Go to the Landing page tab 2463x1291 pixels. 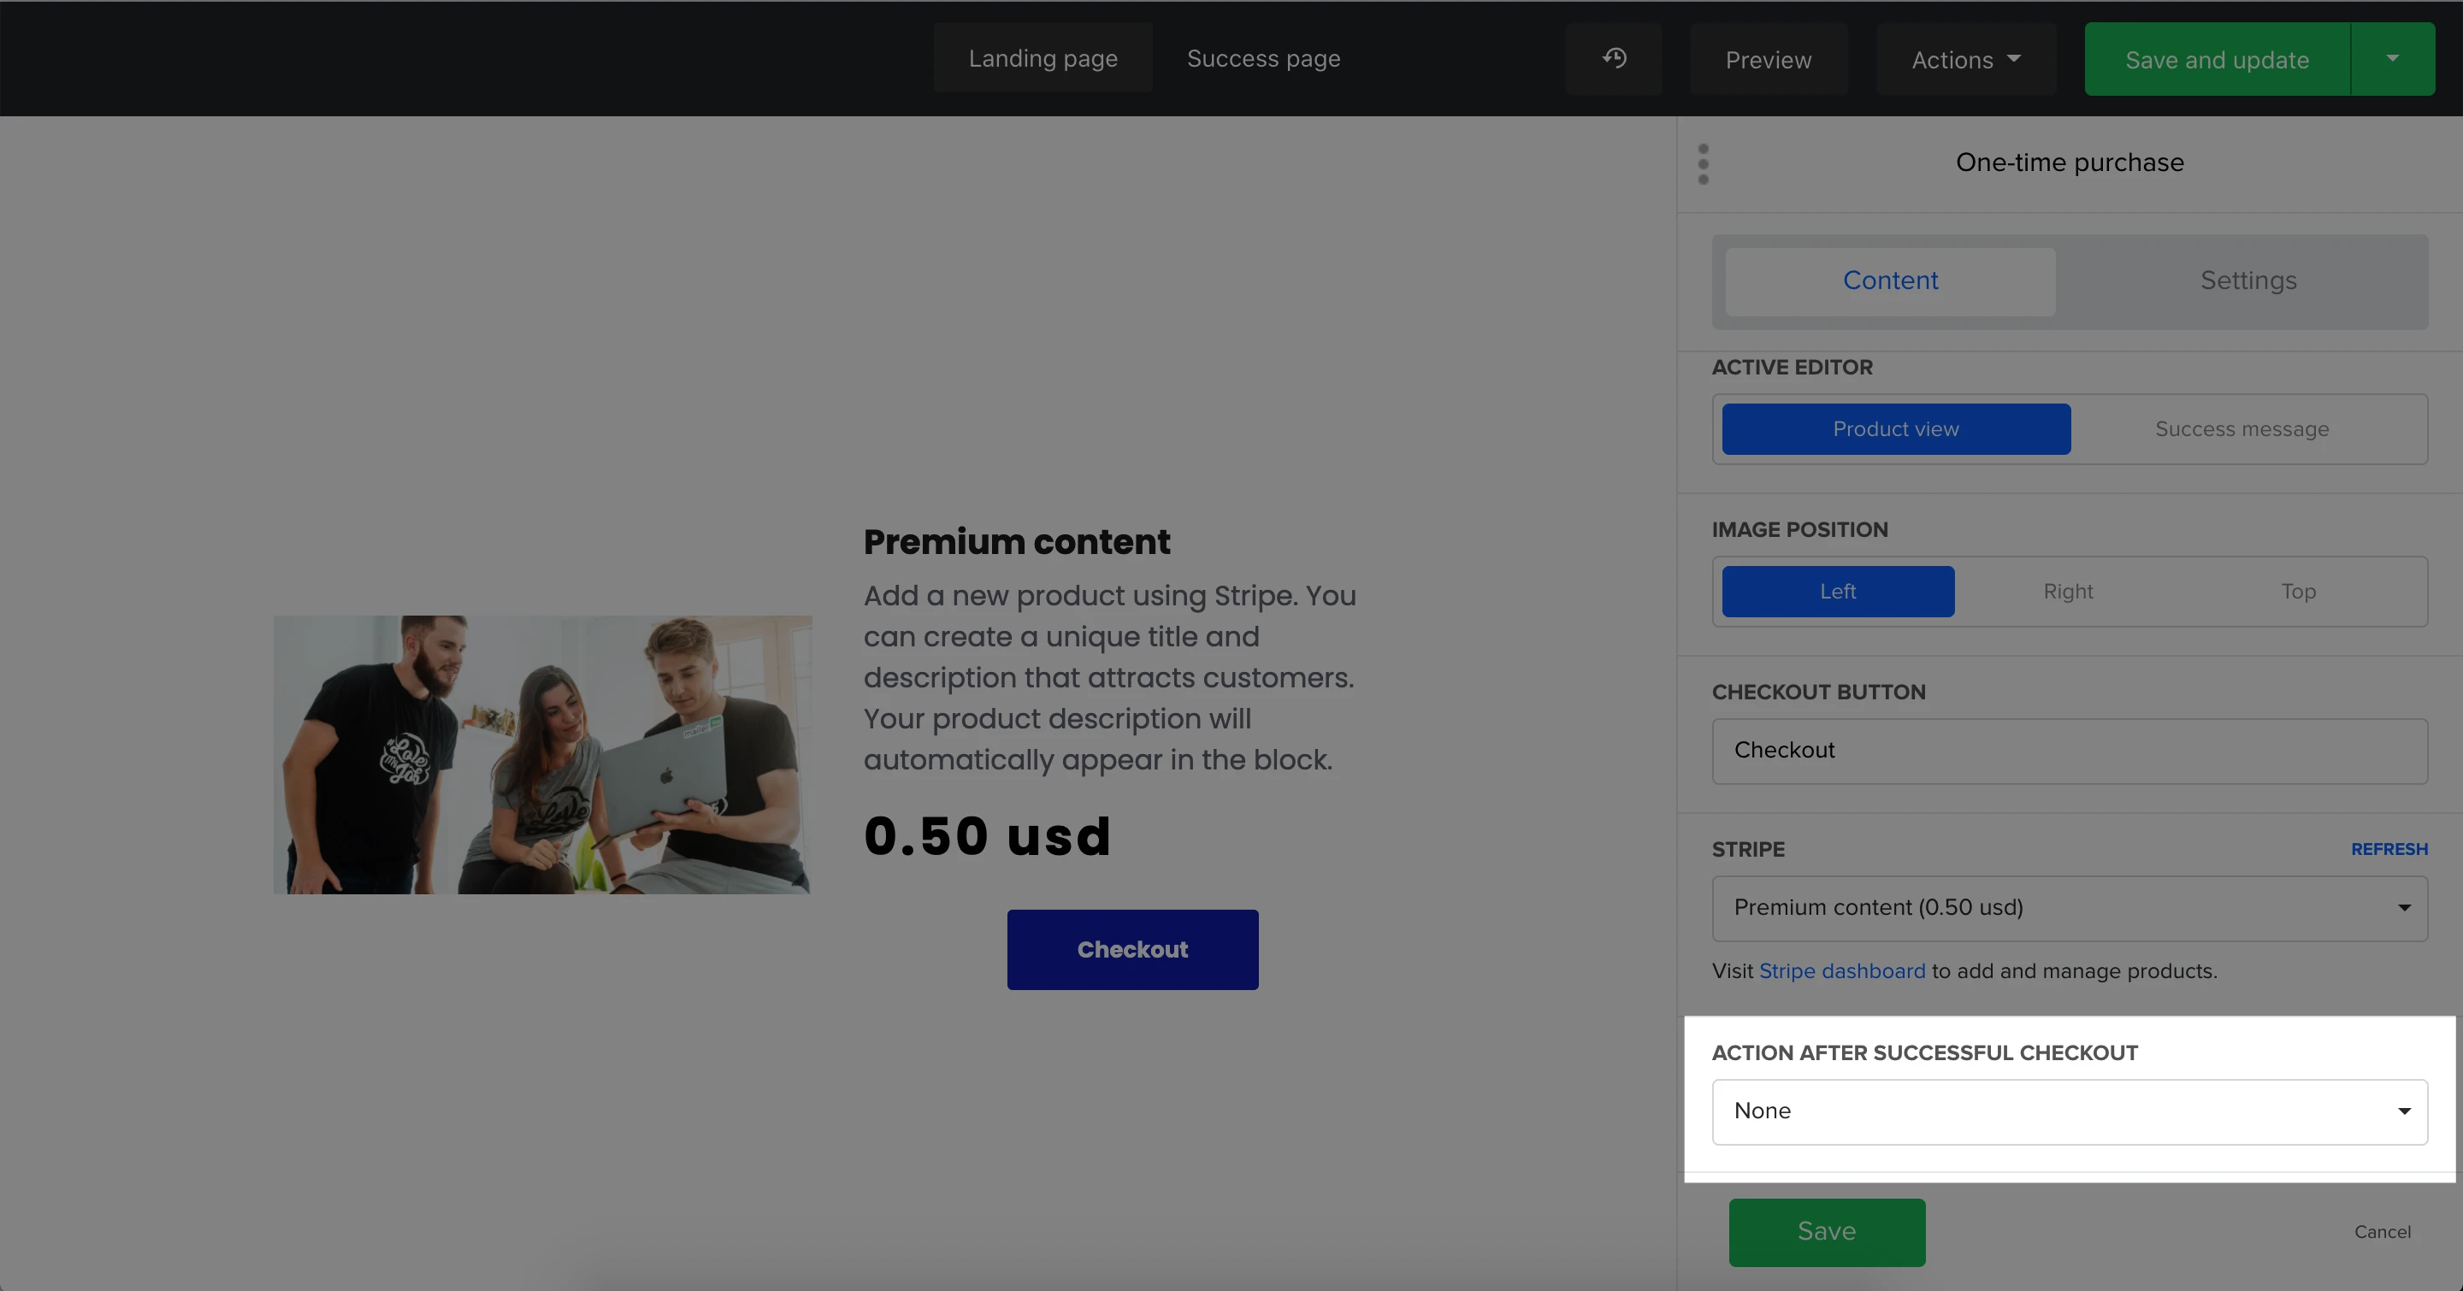[x=1042, y=59]
